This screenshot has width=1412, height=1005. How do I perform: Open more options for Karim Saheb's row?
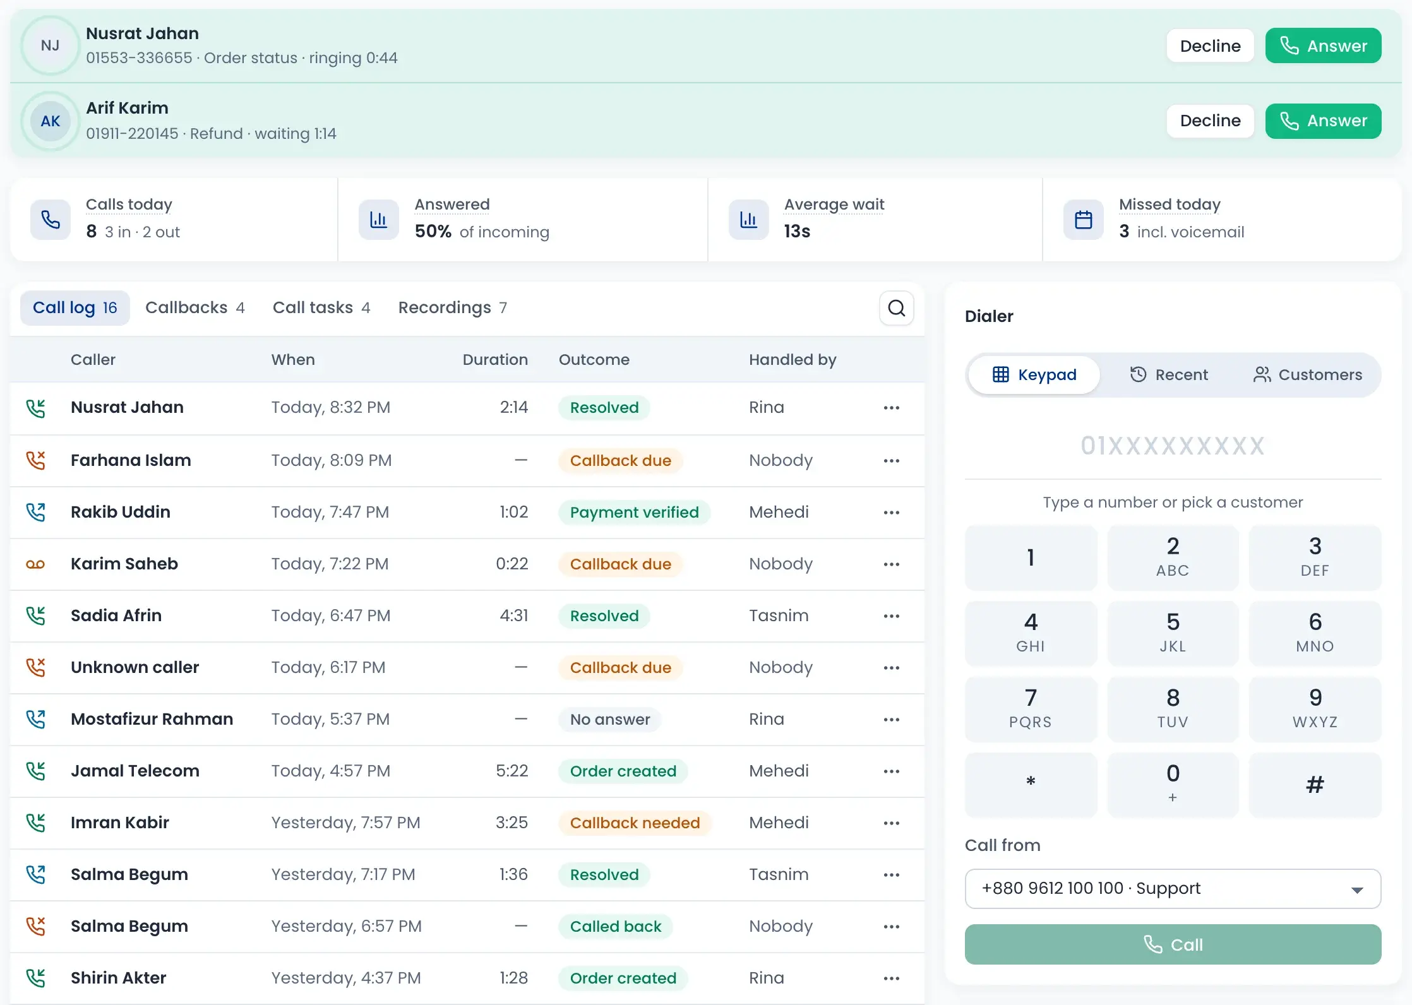[x=891, y=564]
